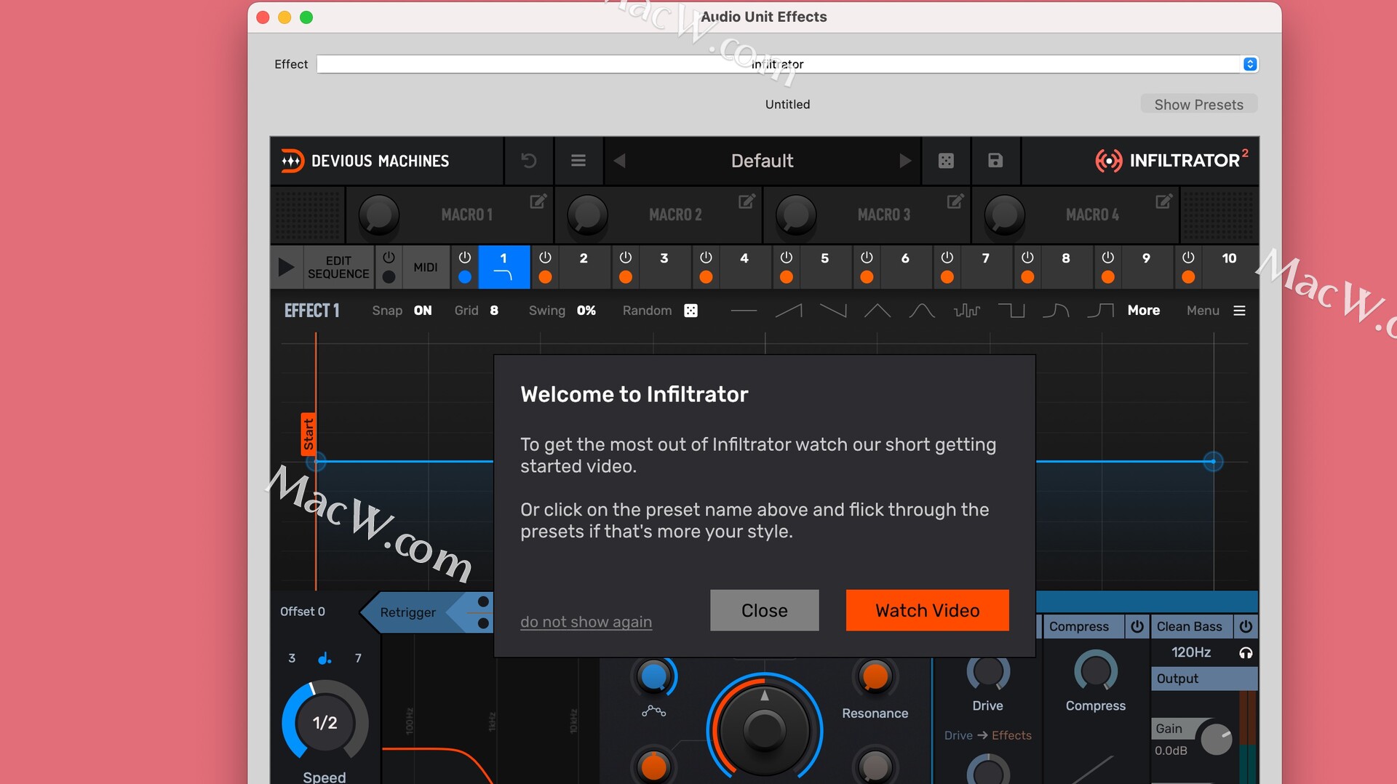Edit Macro 4 with its pencil icon
Image resolution: width=1397 pixels, height=784 pixels.
coord(1164,201)
